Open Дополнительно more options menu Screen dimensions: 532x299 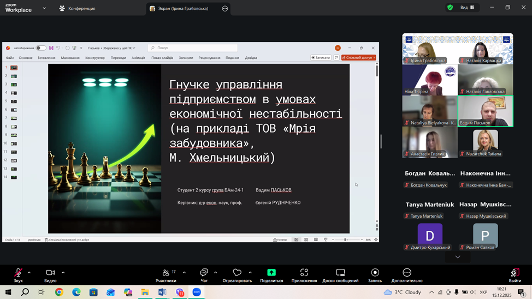click(x=407, y=274)
